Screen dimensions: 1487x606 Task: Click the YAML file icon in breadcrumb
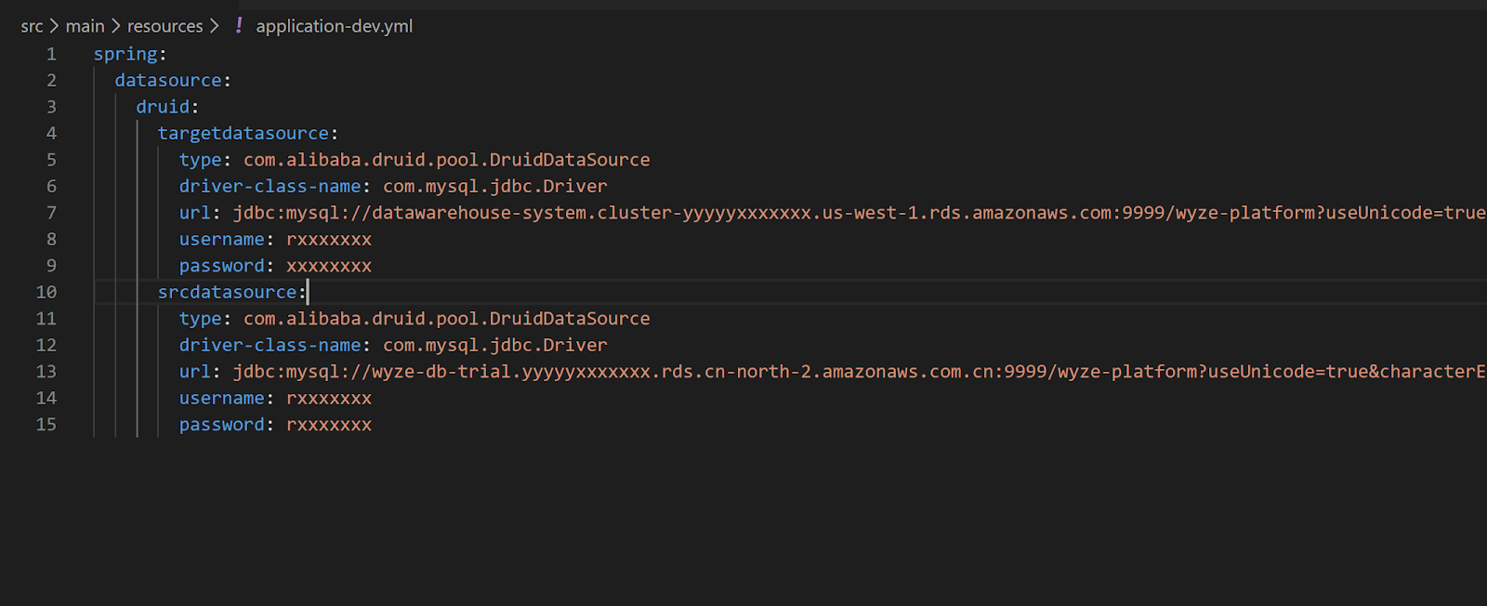tap(239, 25)
